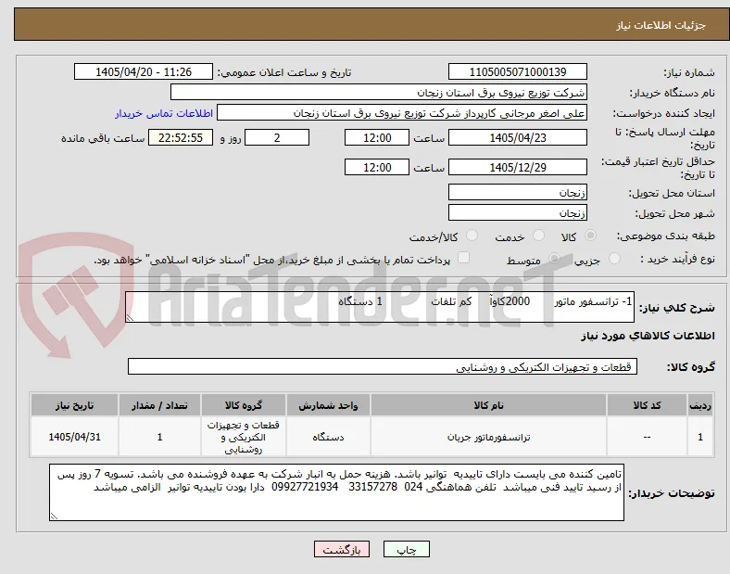
Task: Click the buyer organization name field
Action: tap(379, 92)
